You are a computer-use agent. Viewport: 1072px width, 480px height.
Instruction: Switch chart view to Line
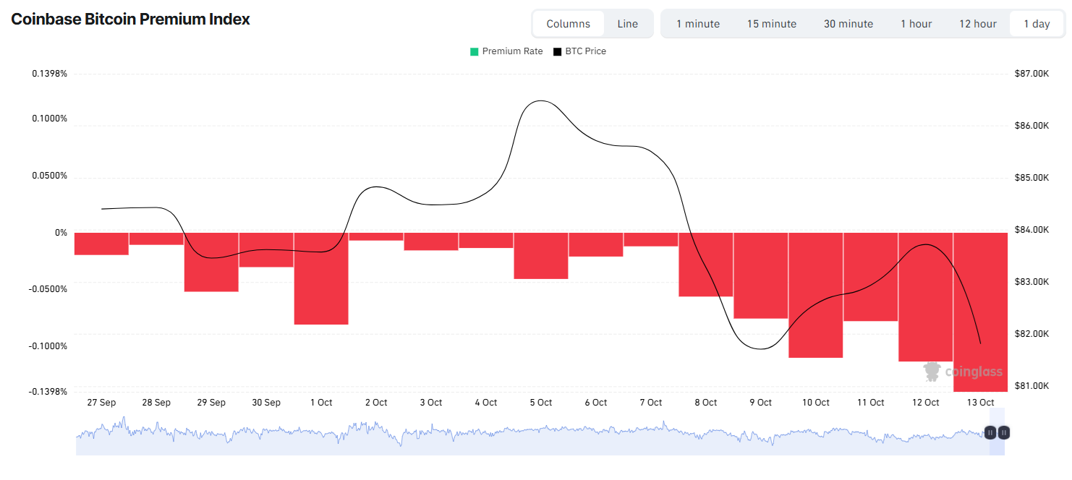(628, 24)
